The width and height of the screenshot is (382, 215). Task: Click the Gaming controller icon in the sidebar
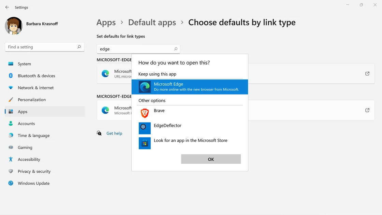pyautogui.click(x=11, y=147)
